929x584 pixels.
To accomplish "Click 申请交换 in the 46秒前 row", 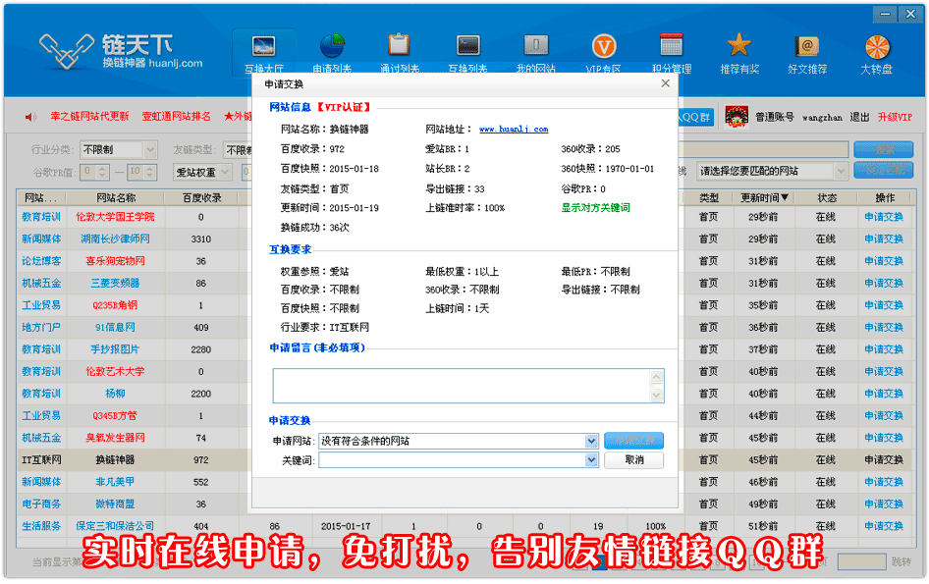I will (884, 482).
